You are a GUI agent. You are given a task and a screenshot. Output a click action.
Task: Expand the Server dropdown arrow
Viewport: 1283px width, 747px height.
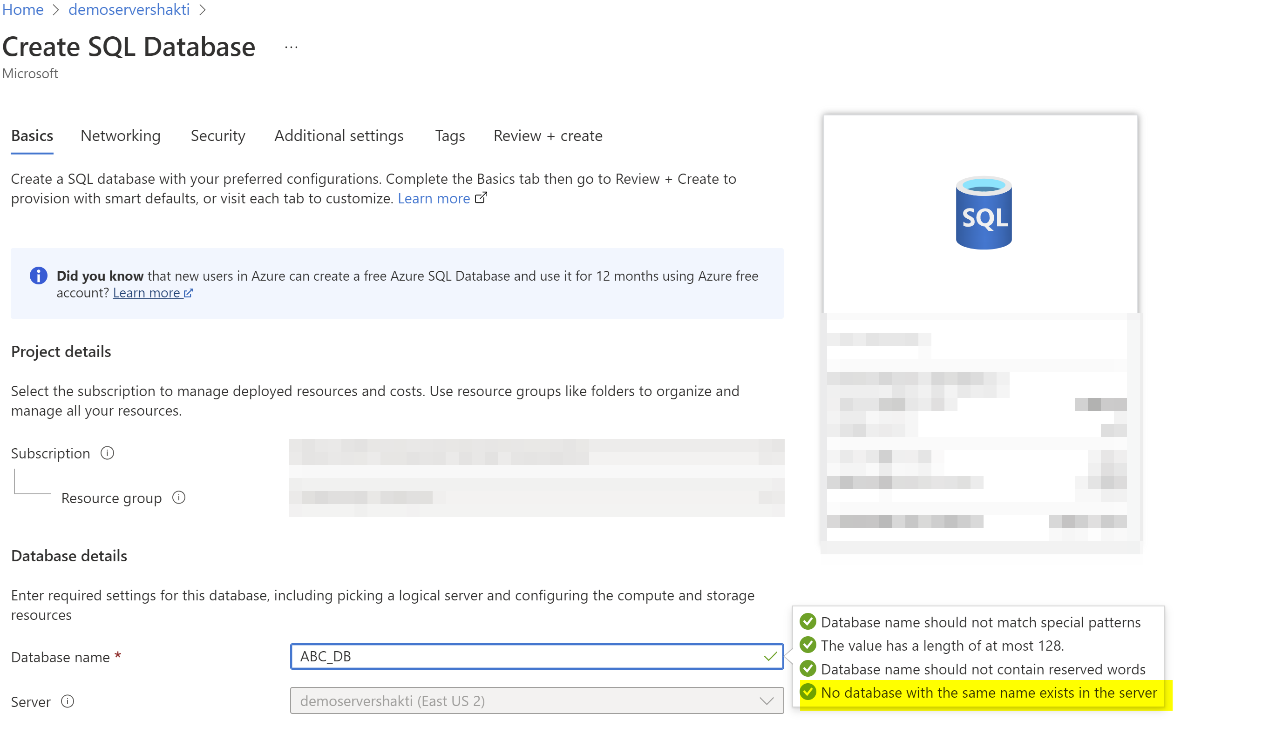[x=766, y=701]
